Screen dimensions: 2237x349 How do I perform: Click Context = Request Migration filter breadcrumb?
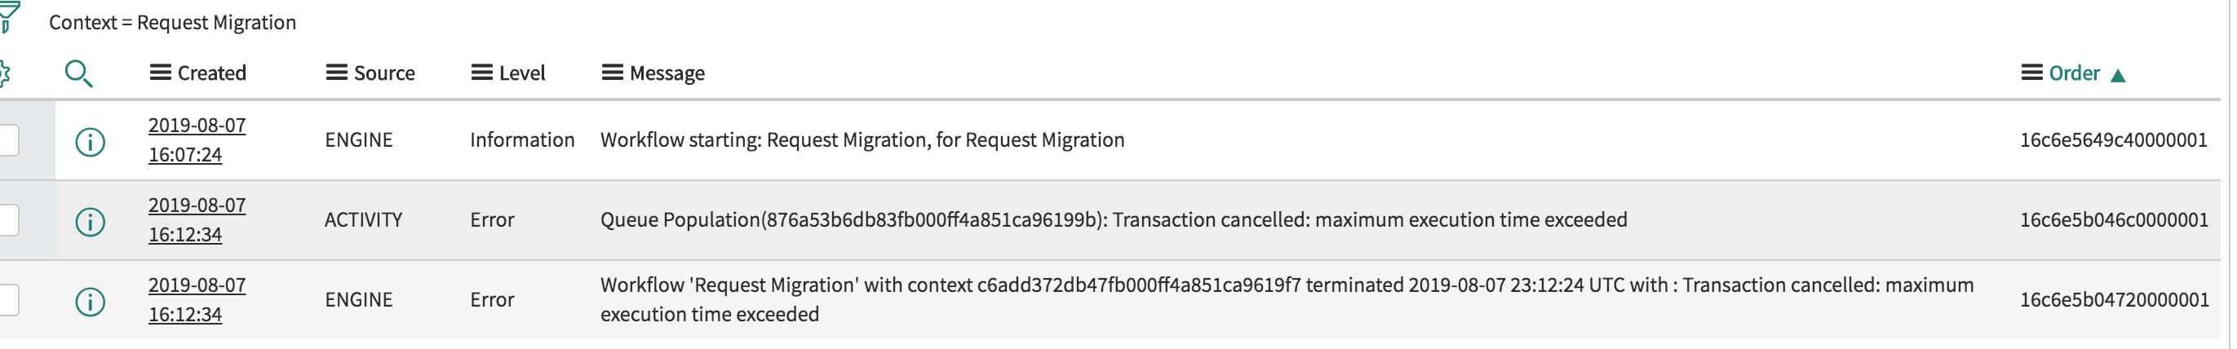pos(173,23)
